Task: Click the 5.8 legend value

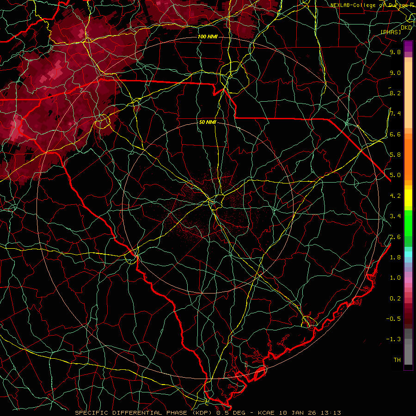Action: 395,155
